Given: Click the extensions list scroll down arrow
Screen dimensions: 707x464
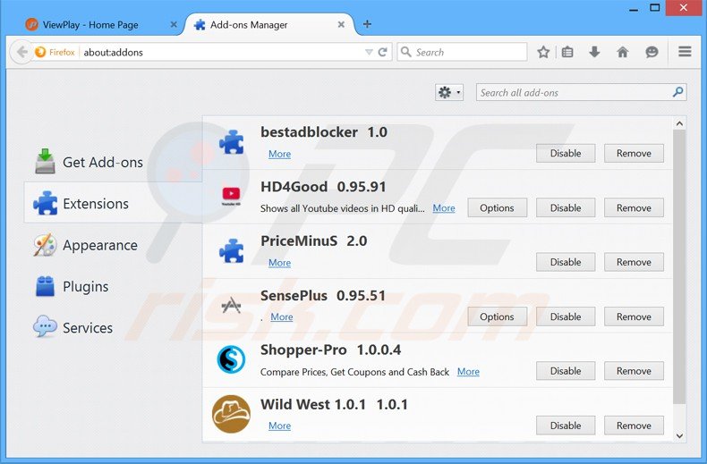Looking at the screenshot, I should tap(679, 435).
